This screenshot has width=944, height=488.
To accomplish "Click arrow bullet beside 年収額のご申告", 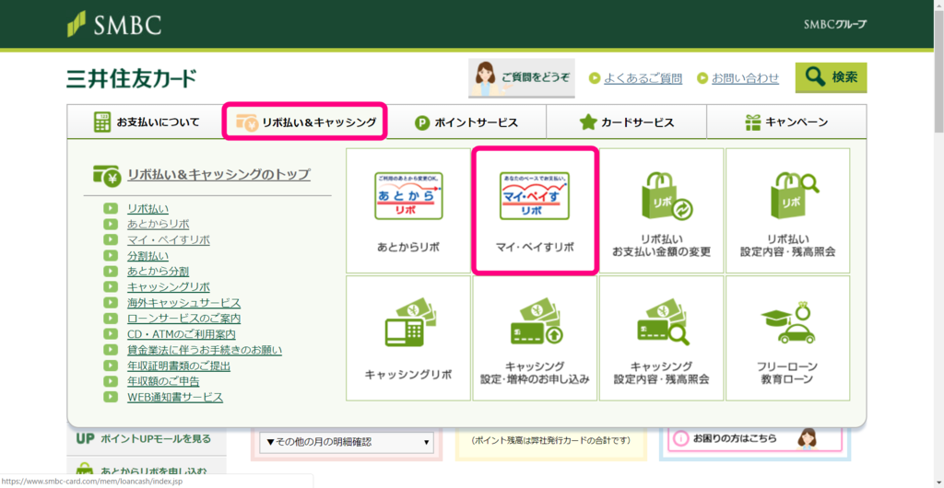I will [x=111, y=380].
